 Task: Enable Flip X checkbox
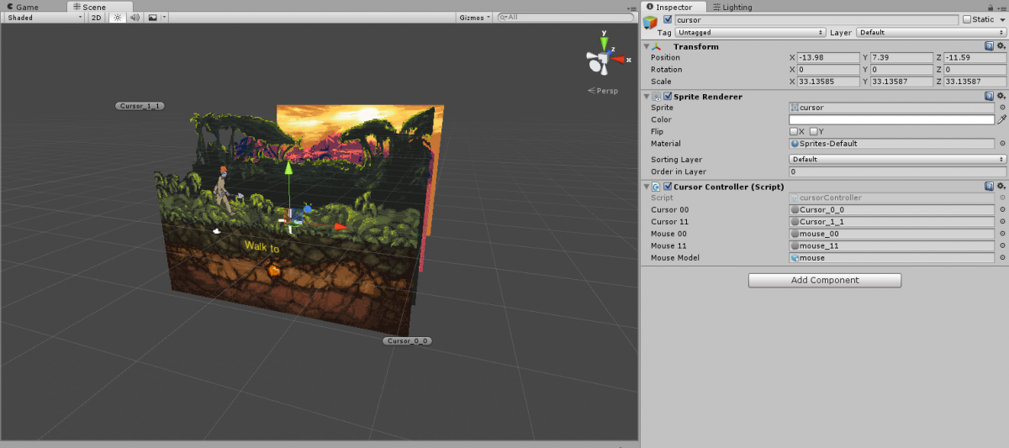793,132
